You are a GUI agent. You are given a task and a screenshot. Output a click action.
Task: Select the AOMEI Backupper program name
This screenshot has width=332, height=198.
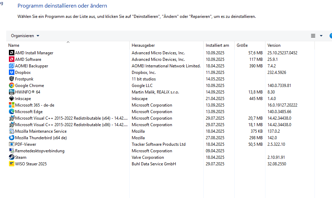tap(32, 66)
